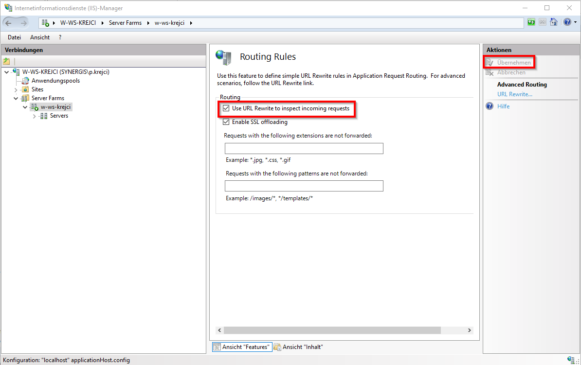Collapse the W-WS-KREJCI server node
This screenshot has width=581, height=365.
(7, 71)
